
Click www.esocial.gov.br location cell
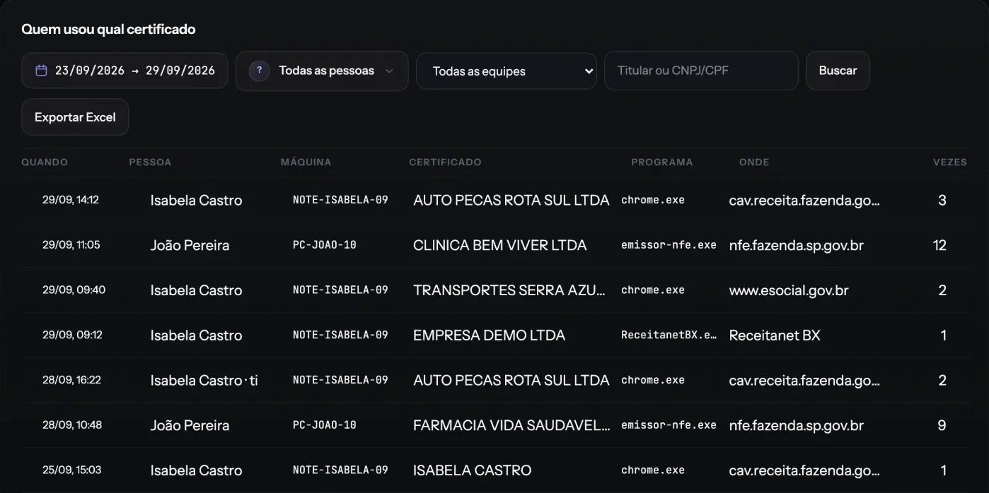tap(789, 290)
